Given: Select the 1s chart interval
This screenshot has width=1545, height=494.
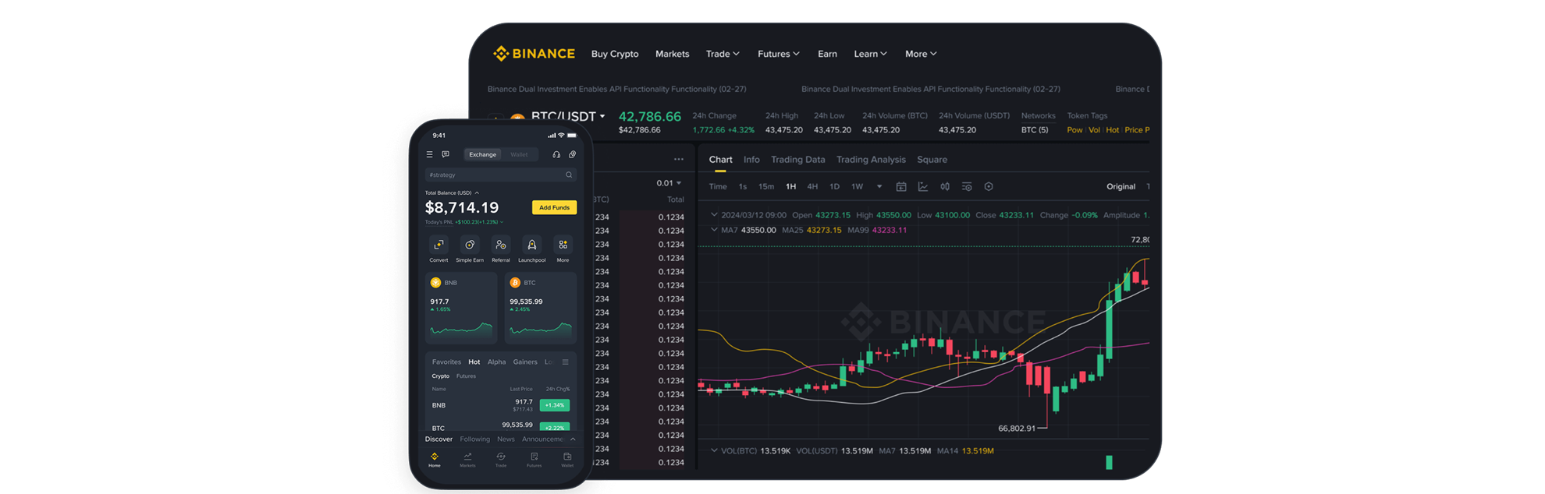Looking at the screenshot, I should coord(743,187).
